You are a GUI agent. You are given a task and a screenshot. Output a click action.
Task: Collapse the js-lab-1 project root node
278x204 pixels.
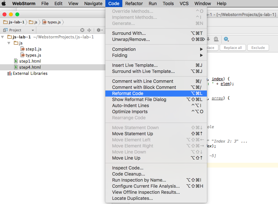(x=3, y=37)
